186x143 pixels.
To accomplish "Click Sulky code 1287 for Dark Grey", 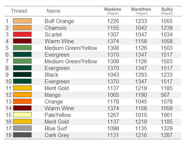I will pos(167,135).
